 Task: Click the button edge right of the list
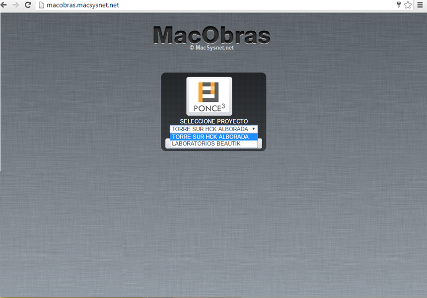260,144
